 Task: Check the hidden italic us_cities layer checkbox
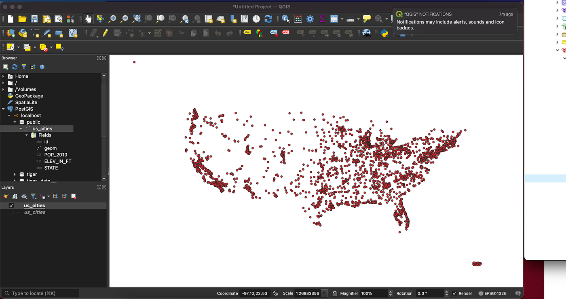[11, 212]
